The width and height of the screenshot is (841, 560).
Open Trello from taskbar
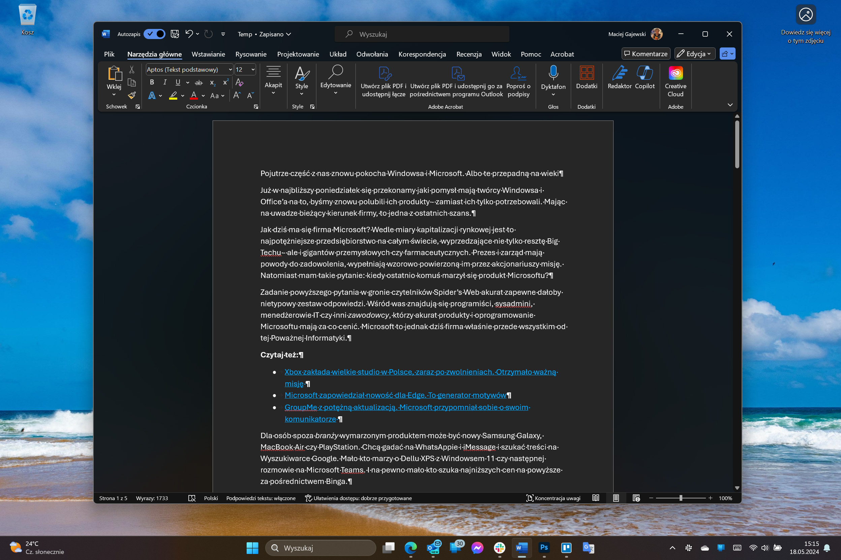(x=566, y=548)
